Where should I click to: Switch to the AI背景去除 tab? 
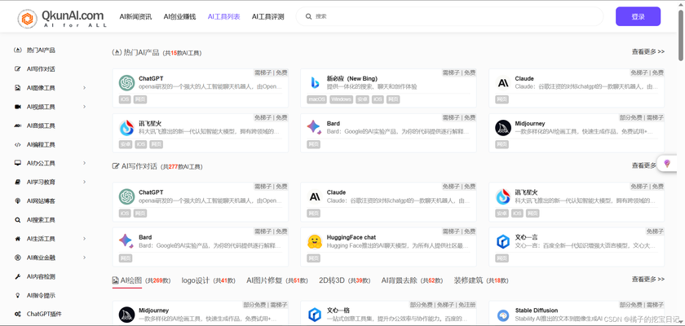(x=412, y=280)
